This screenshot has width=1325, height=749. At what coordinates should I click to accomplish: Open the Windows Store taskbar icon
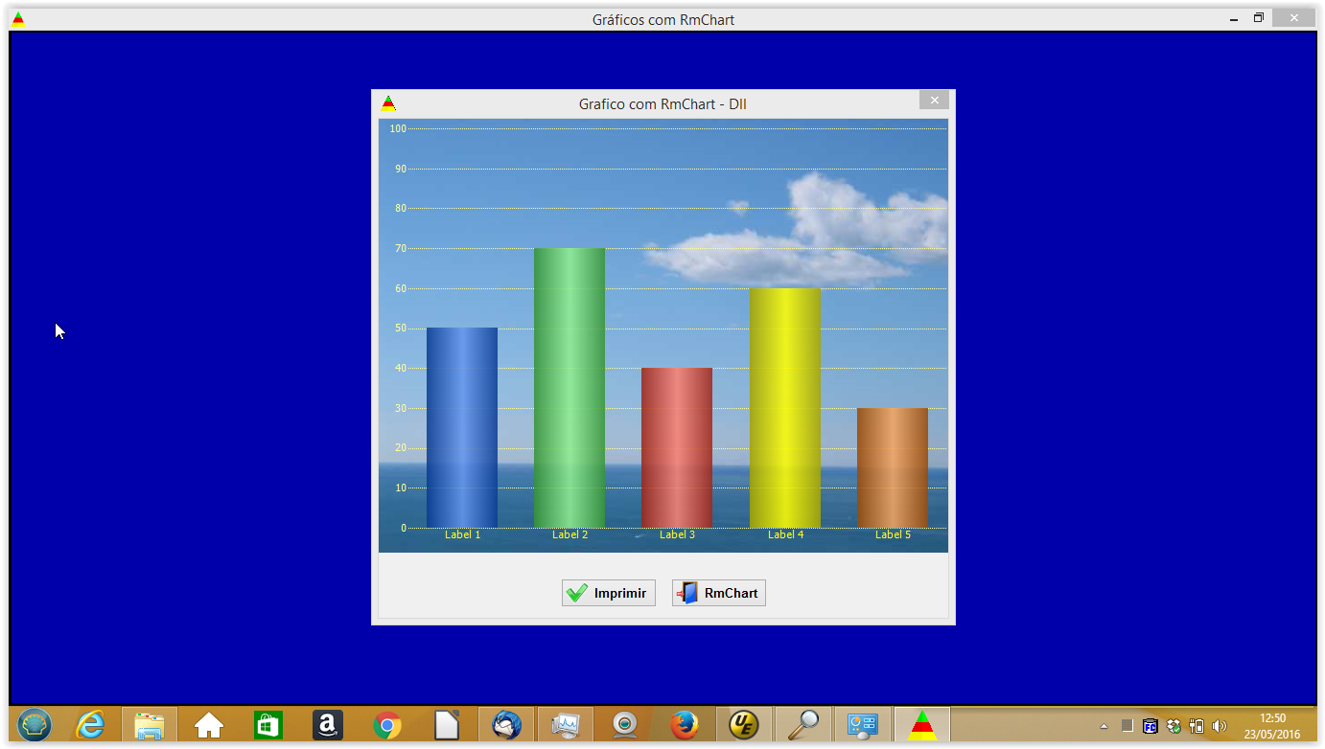click(268, 725)
